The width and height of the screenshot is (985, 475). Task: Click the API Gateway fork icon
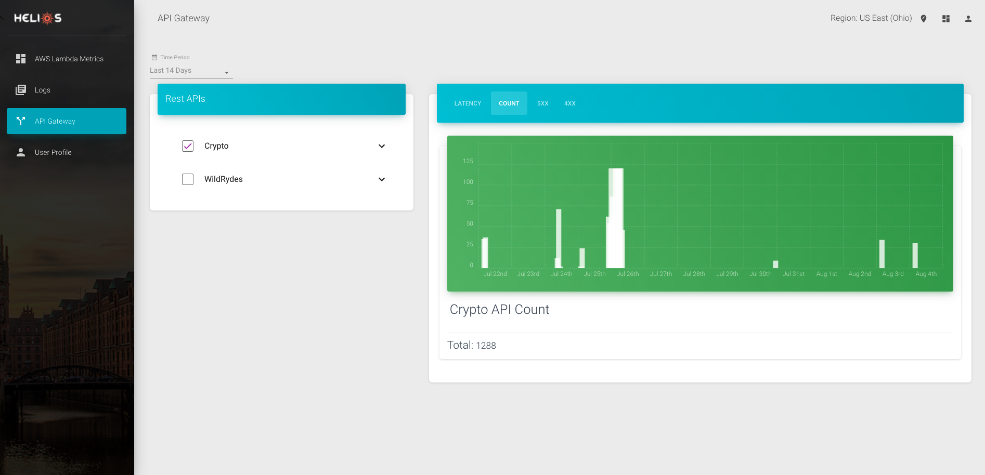[x=21, y=121]
